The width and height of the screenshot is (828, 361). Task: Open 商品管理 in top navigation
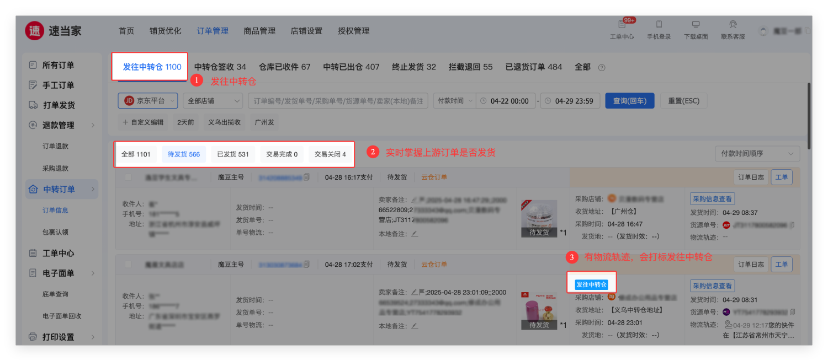pos(259,31)
